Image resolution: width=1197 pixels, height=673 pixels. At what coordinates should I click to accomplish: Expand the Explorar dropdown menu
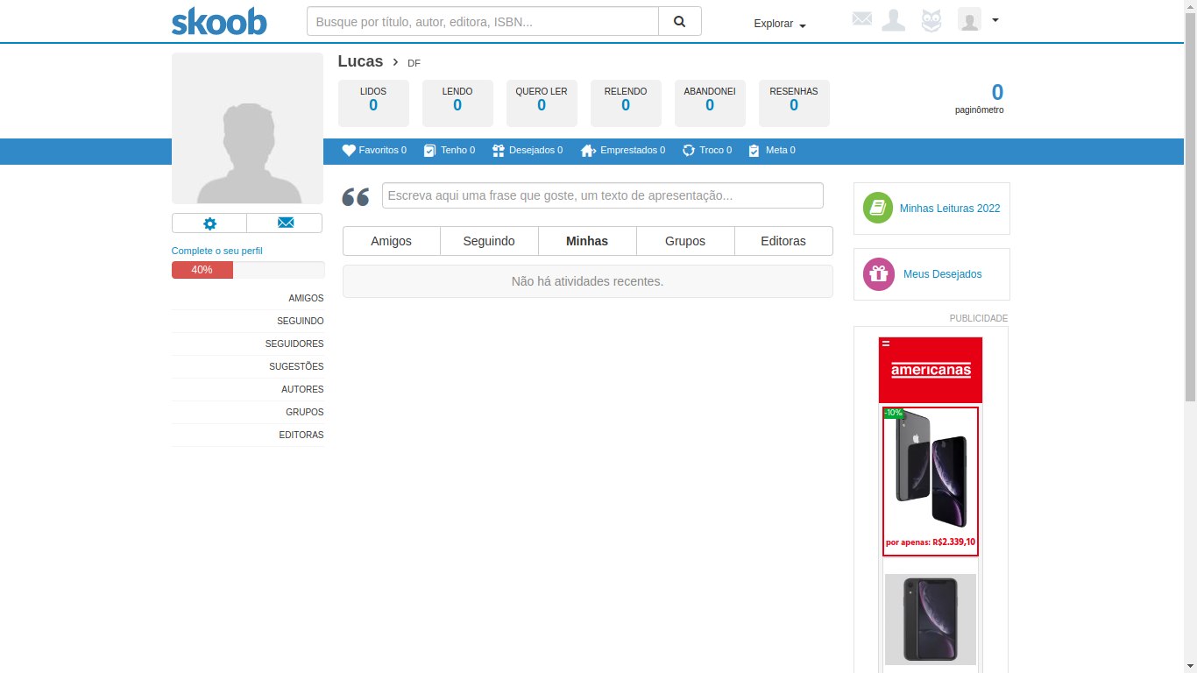(x=780, y=24)
